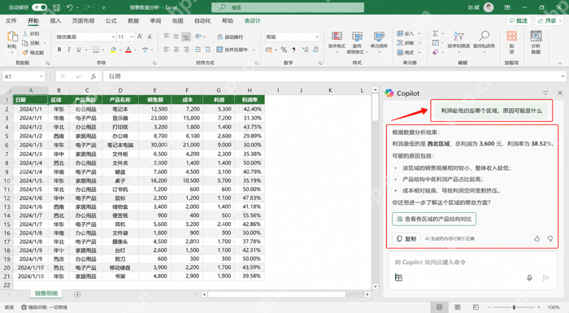Open the Paste (粘贴) clipboard icon
The image size is (569, 313).
[x=12, y=37]
